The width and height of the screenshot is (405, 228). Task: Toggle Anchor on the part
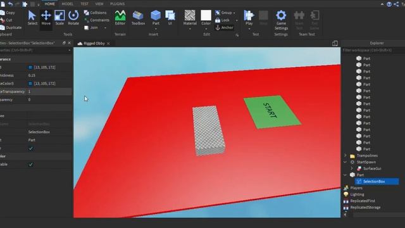pyautogui.click(x=224, y=27)
